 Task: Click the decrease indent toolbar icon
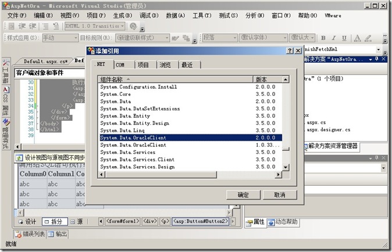[22, 26]
